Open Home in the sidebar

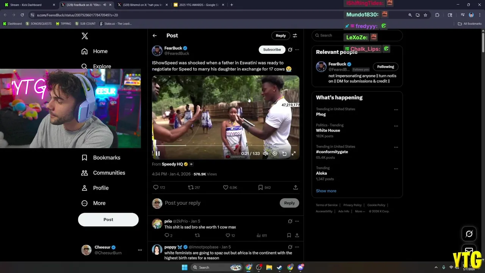tap(95, 51)
